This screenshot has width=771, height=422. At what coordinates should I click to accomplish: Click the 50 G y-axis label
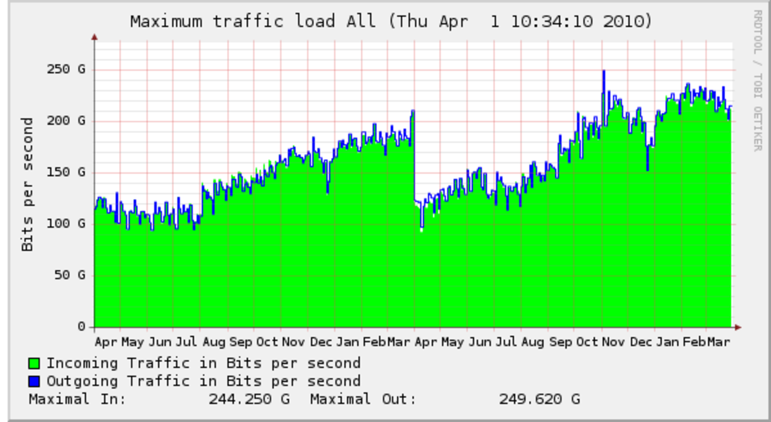[x=70, y=276]
